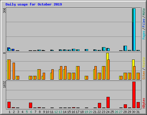Click the red KBytes bar for day 30
Screen dimensions: 147x115
click(x=134, y=95)
